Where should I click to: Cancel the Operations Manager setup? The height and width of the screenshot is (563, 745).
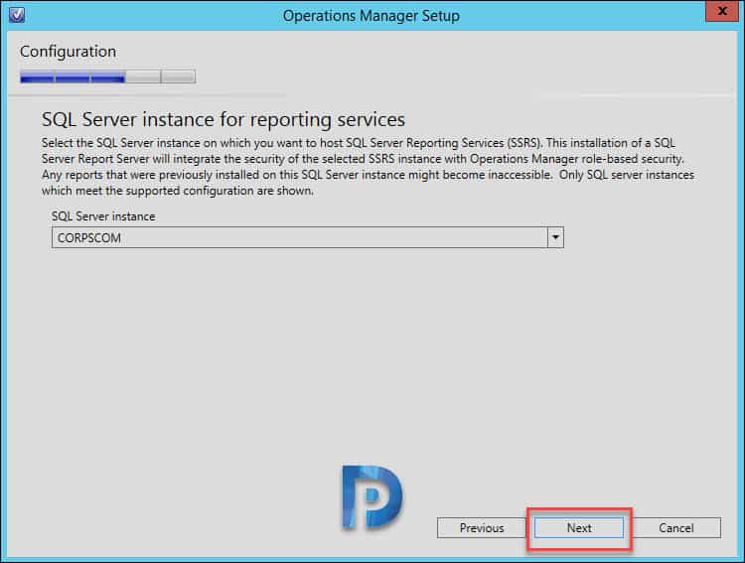676,528
